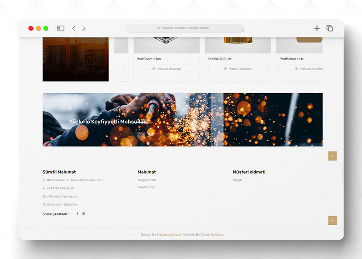Show all tabs overview icon
The height and width of the screenshot is (259, 362).
point(329,29)
